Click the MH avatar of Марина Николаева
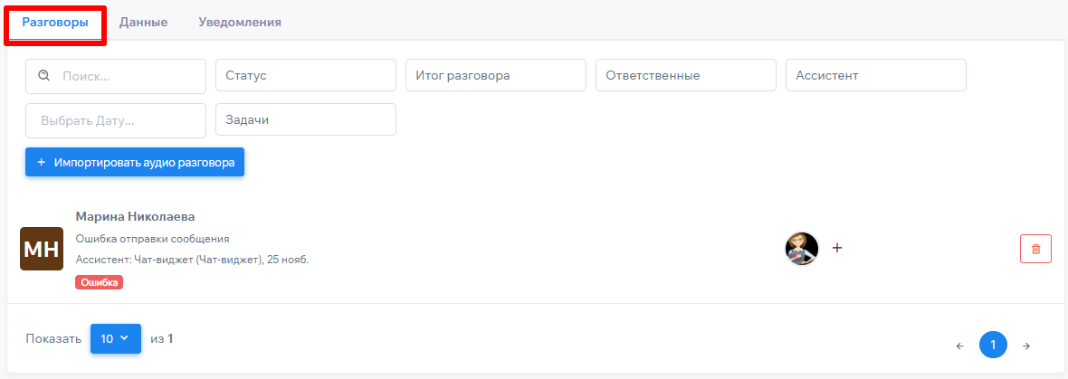The image size is (1068, 379). (x=42, y=249)
